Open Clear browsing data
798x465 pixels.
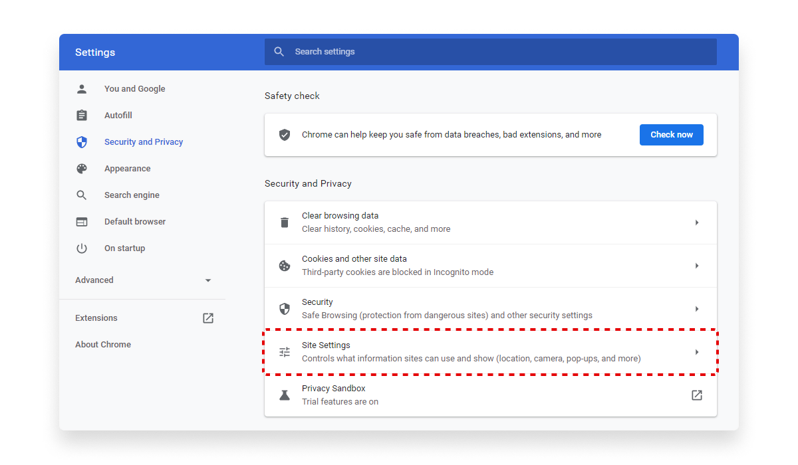(x=491, y=222)
